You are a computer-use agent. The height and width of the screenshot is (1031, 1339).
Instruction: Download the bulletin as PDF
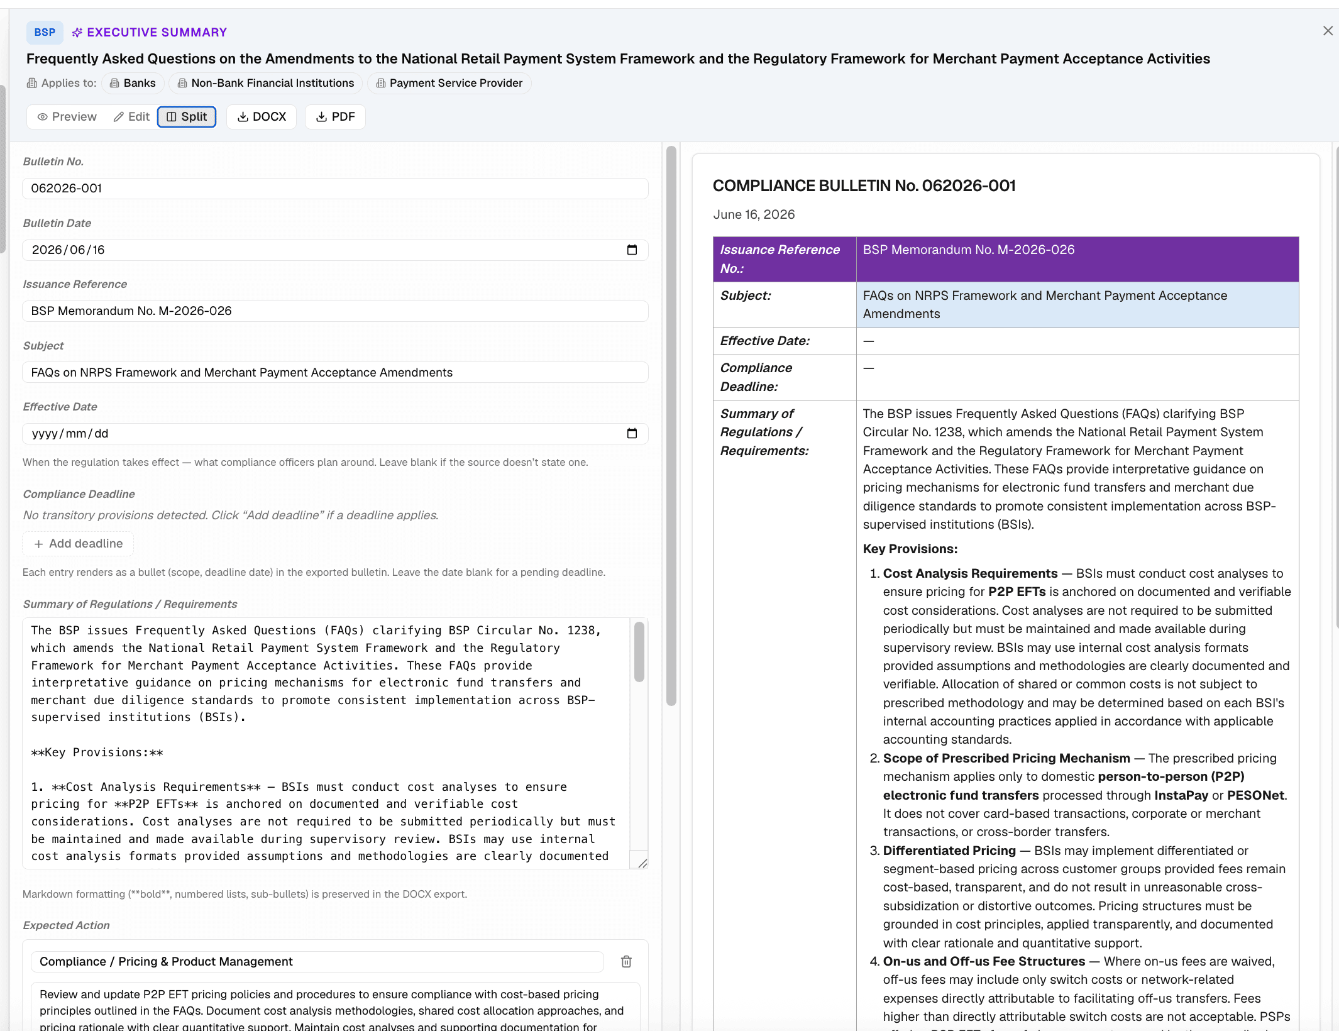pyautogui.click(x=335, y=117)
